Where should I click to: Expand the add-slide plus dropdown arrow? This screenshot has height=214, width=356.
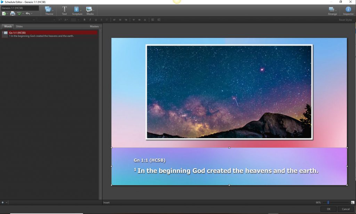pyautogui.click(x=7, y=203)
